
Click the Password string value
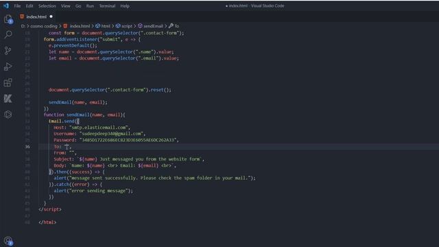[128, 140]
